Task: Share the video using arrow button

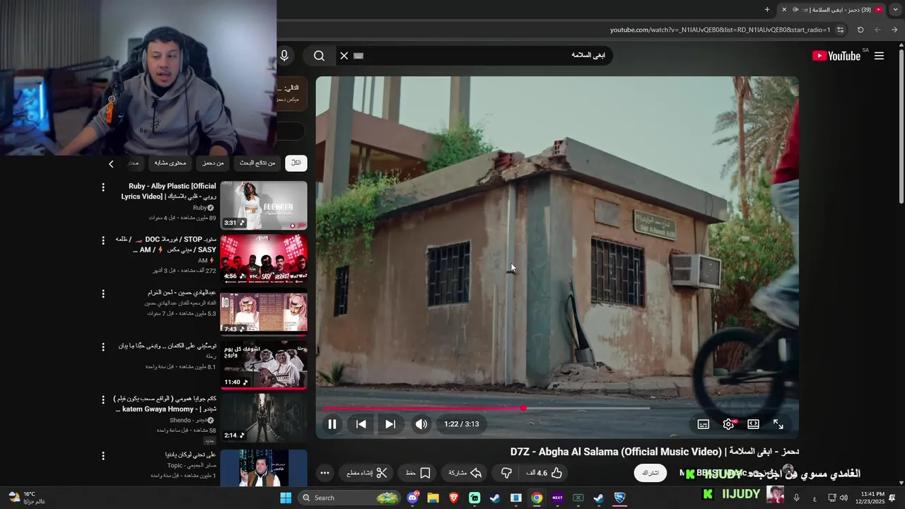Action: [465, 473]
